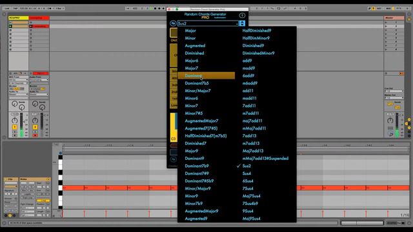This screenshot has width=413, height=232.
Task: Click the Link button in Ableton toolbar
Action: point(7,8)
